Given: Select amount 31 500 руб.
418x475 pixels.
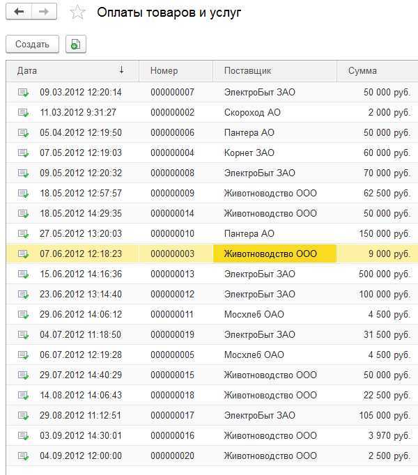Looking at the screenshot, I should 387,334.
